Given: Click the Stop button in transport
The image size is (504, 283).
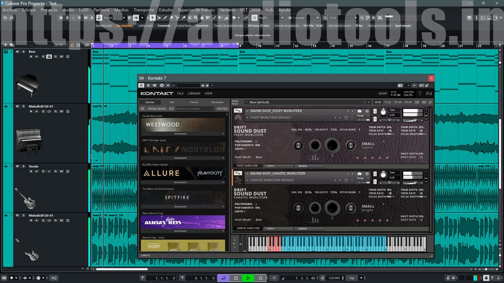Looking at the screenshot, I should (x=236, y=278).
